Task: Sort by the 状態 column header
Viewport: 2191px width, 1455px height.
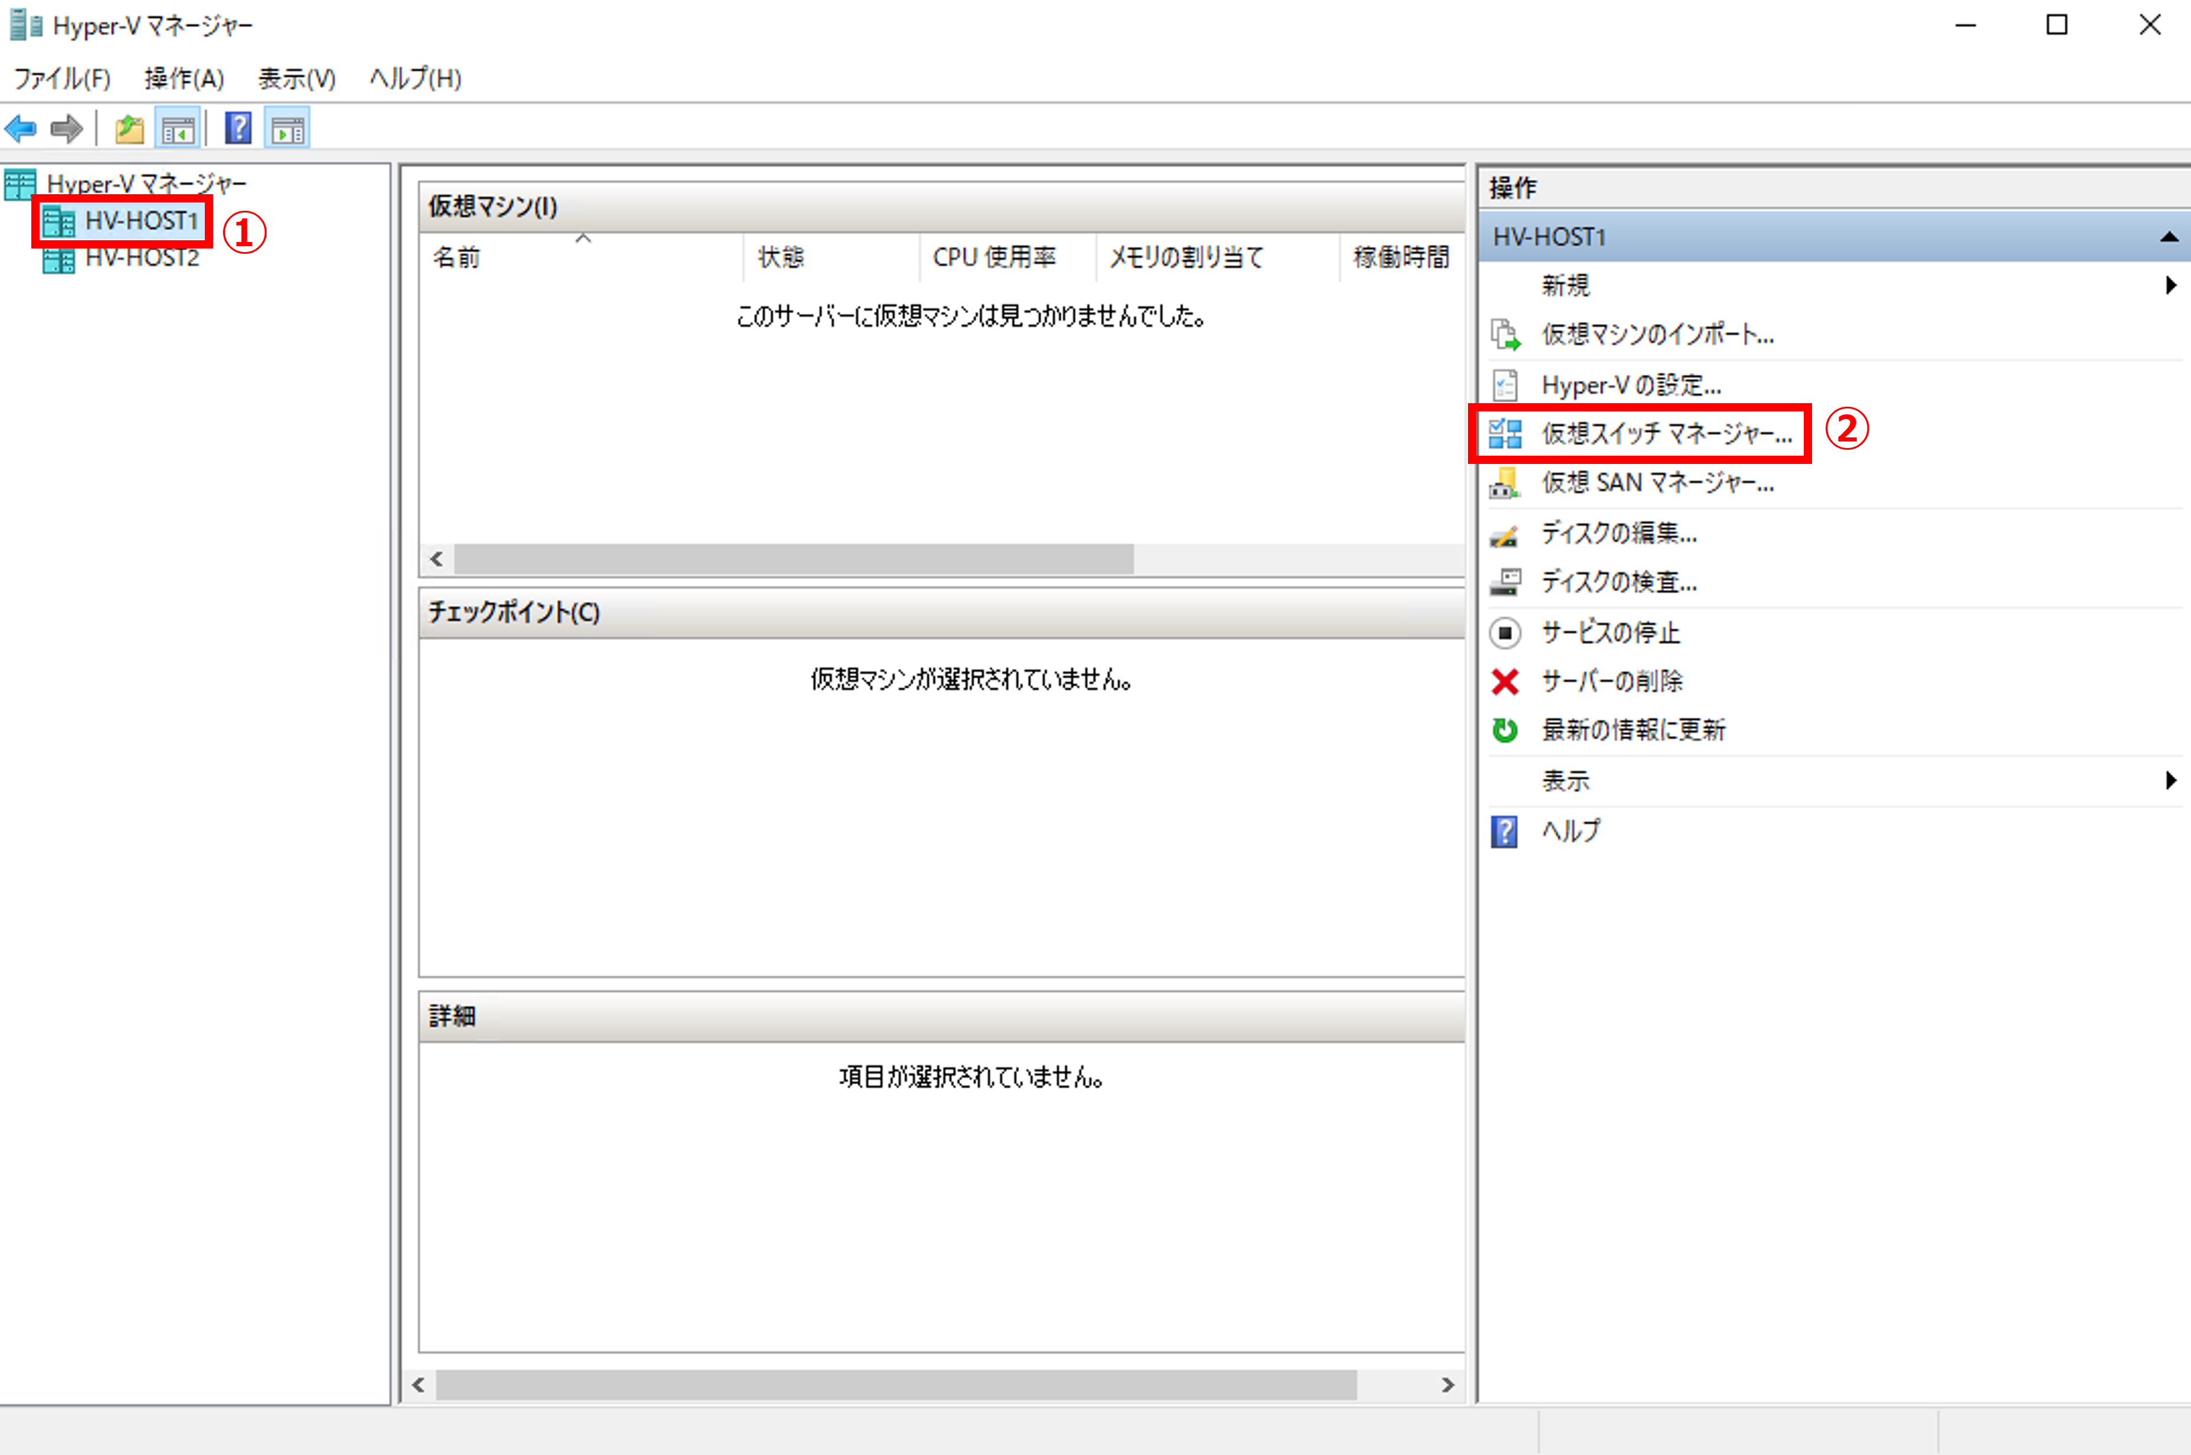Action: [832, 257]
